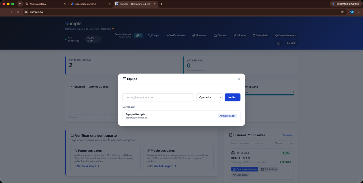363x183 pixels.
Task: Click the credits counter badge showing 0
Action: (x=138, y=35)
